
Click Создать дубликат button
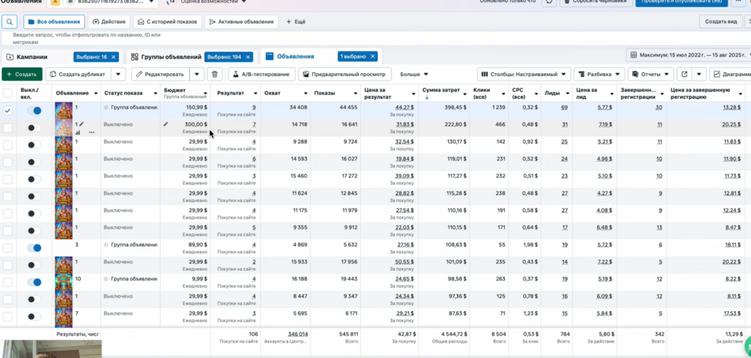(78, 74)
